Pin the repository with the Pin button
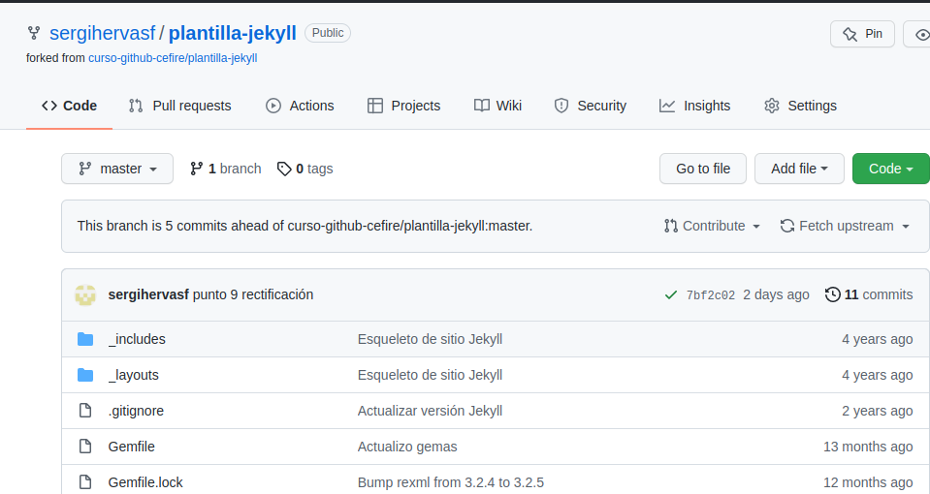 (x=862, y=34)
